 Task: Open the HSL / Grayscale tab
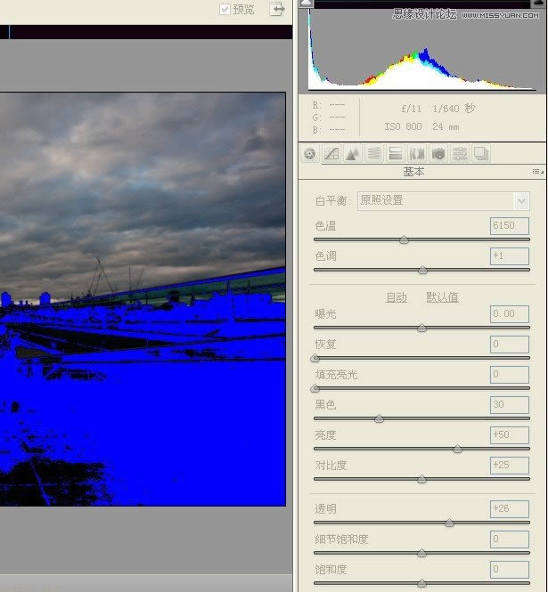[x=374, y=154]
